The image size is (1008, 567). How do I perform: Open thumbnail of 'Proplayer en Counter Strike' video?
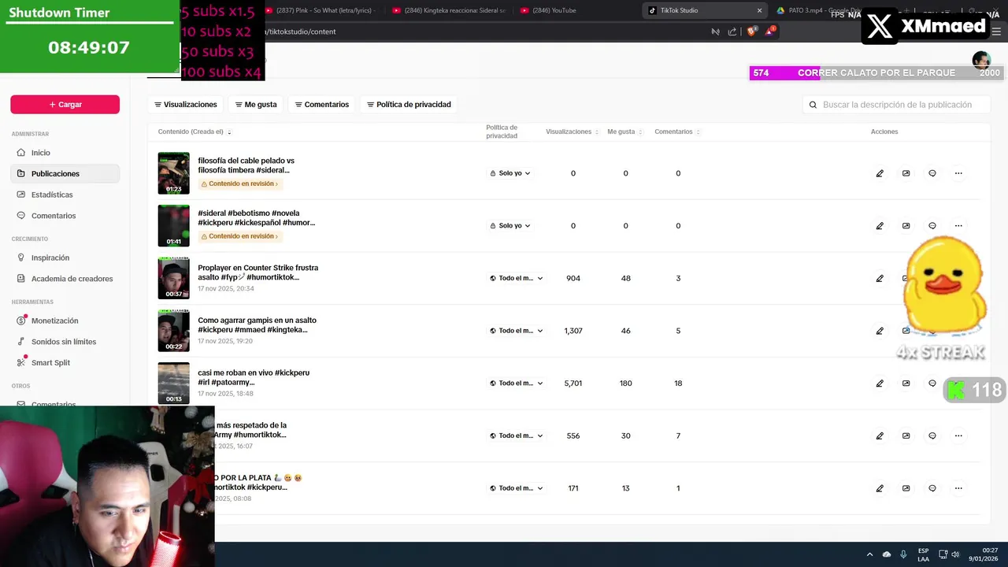pos(173,278)
